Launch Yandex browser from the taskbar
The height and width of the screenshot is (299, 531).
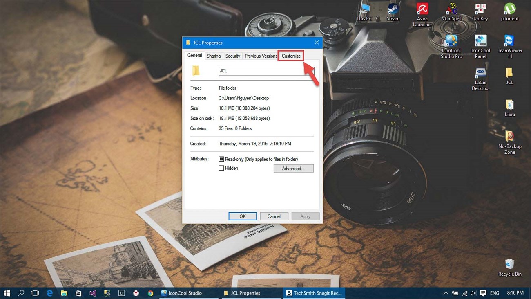(x=136, y=293)
